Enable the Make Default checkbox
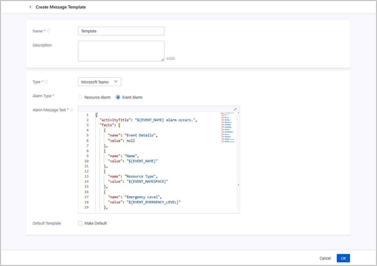The width and height of the screenshot is (377, 266). coord(80,223)
